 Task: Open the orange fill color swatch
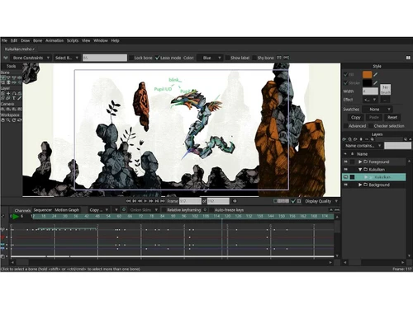pos(367,74)
